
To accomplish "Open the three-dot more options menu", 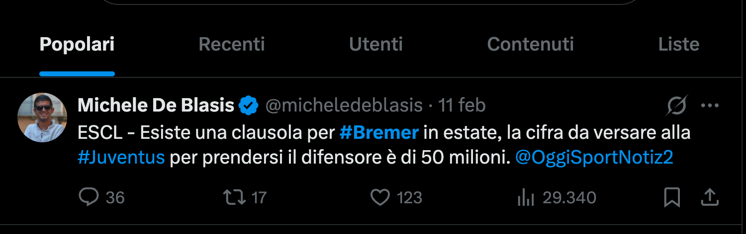I will click(x=710, y=105).
